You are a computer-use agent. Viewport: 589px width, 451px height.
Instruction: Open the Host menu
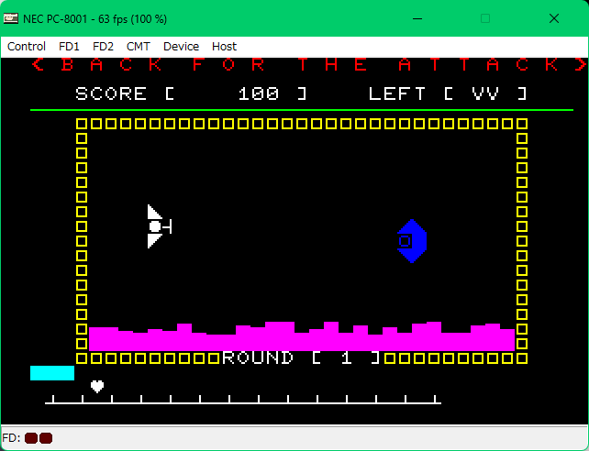click(x=224, y=46)
